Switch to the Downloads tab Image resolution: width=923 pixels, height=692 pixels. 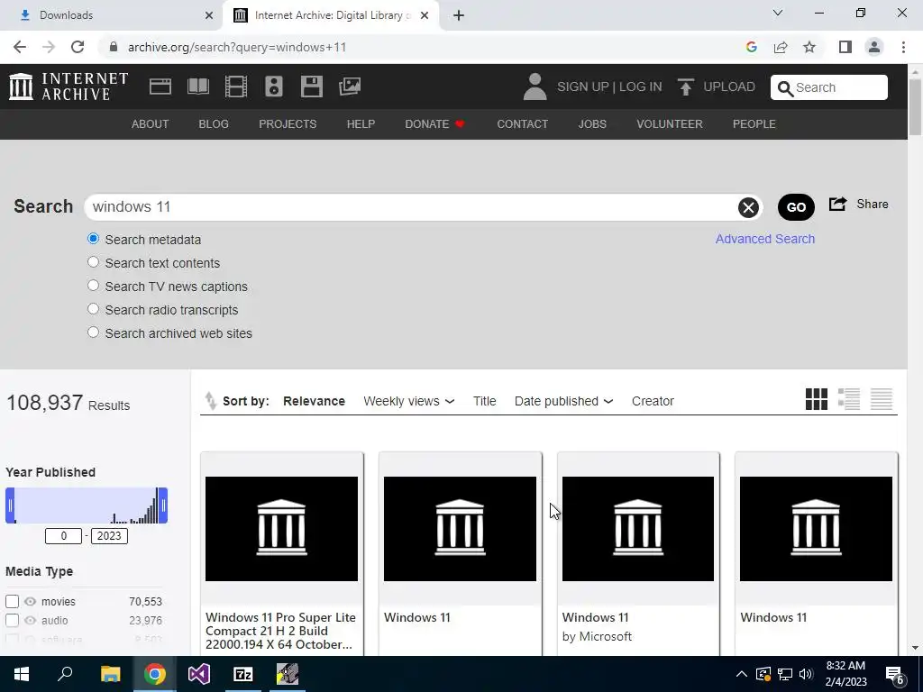click(x=112, y=15)
